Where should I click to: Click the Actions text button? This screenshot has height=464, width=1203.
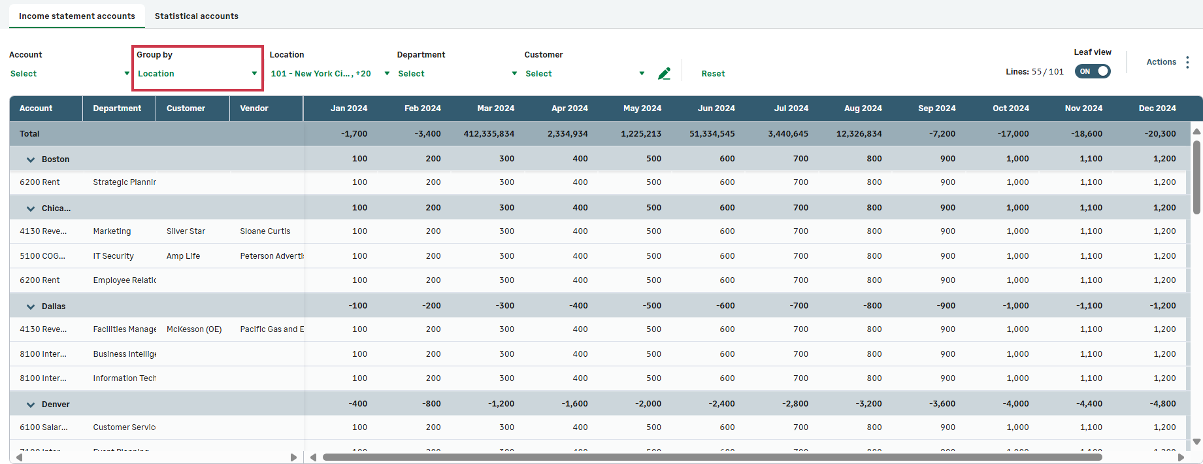[1161, 62]
